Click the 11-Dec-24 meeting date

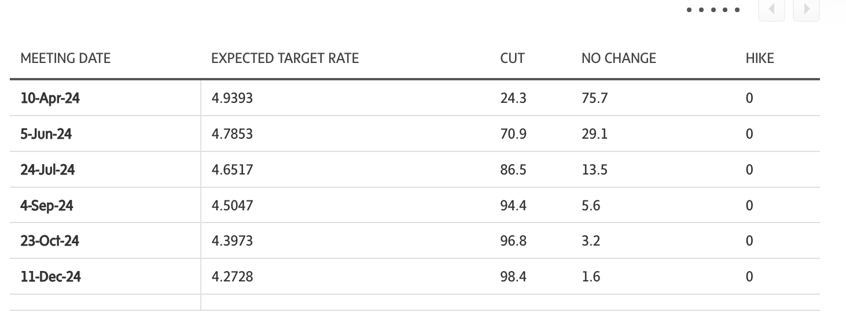click(x=50, y=277)
